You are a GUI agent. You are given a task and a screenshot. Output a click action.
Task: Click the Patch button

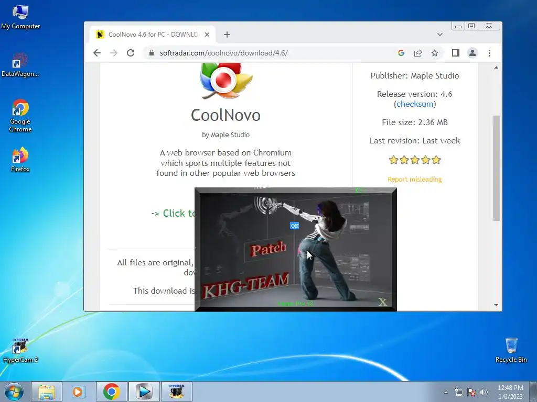click(268, 249)
